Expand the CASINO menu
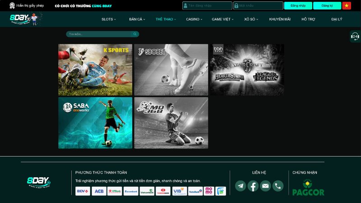This screenshot has width=361, height=203. click(x=194, y=19)
